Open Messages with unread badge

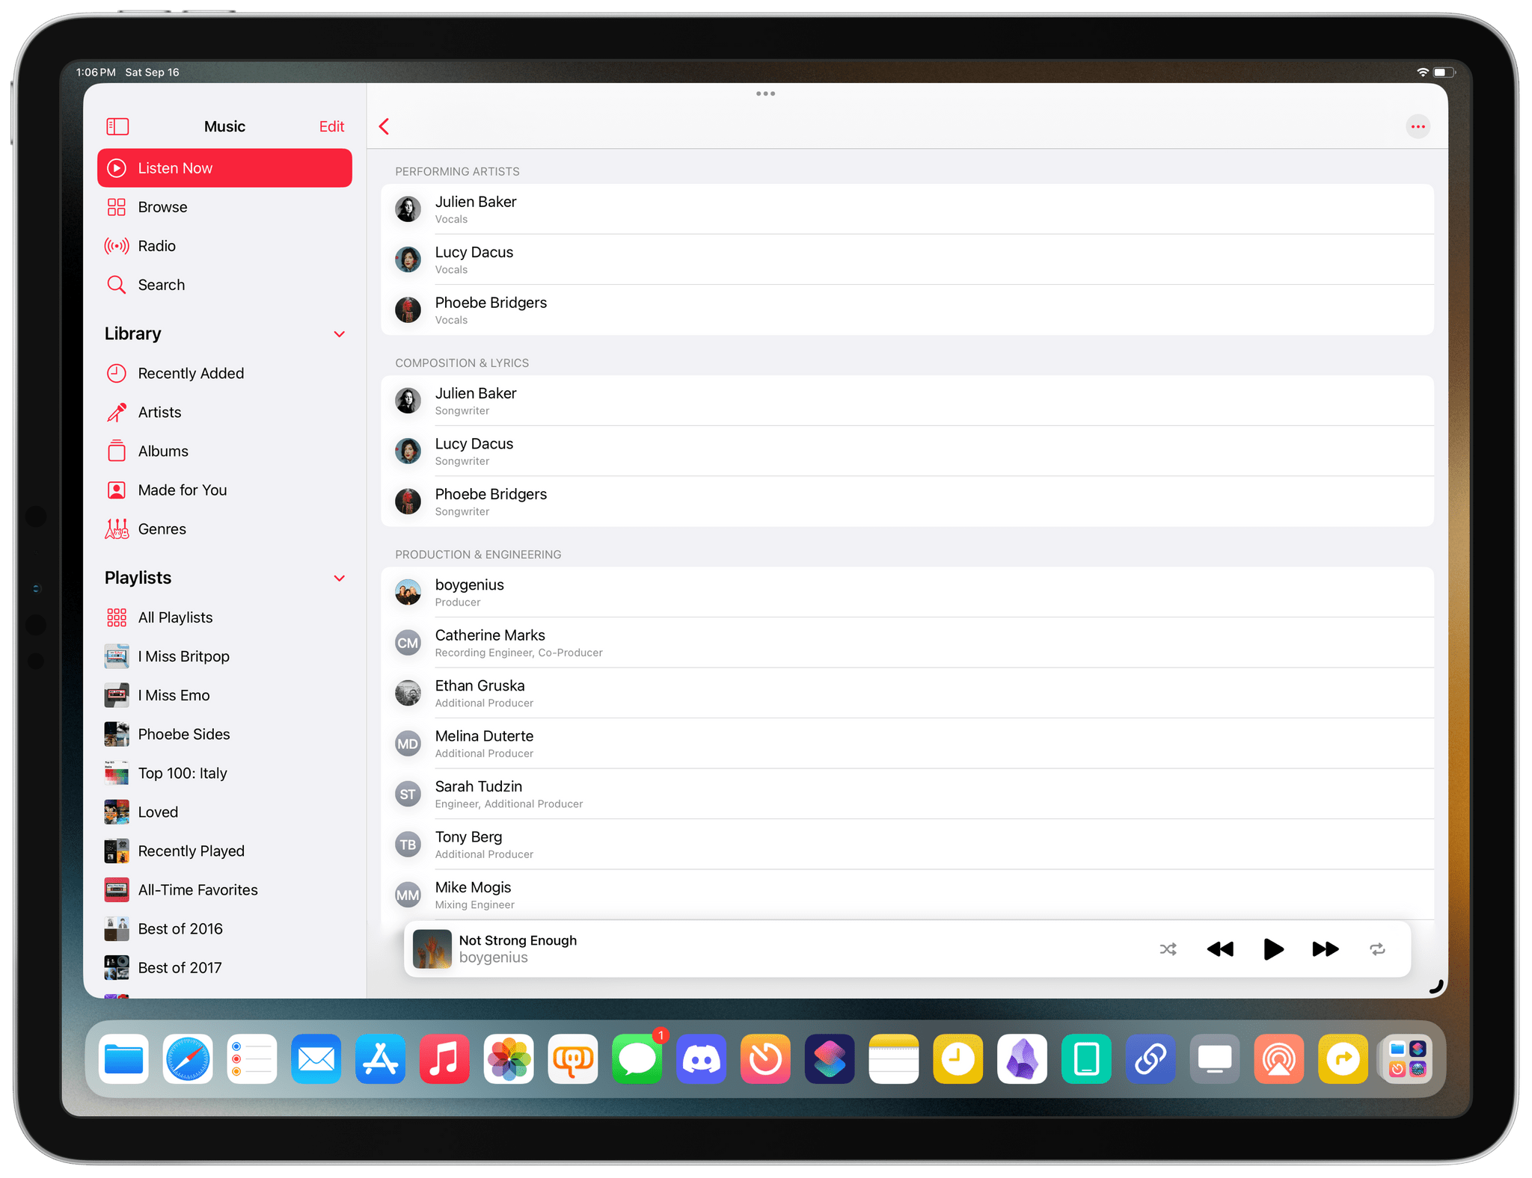(x=637, y=1059)
